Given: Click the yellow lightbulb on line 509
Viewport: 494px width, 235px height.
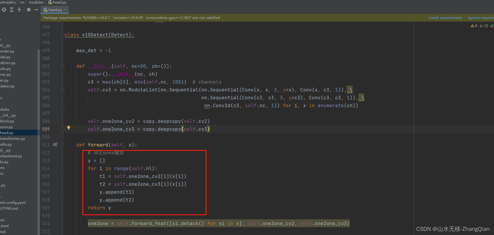Looking at the screenshot, I should coord(69,128).
